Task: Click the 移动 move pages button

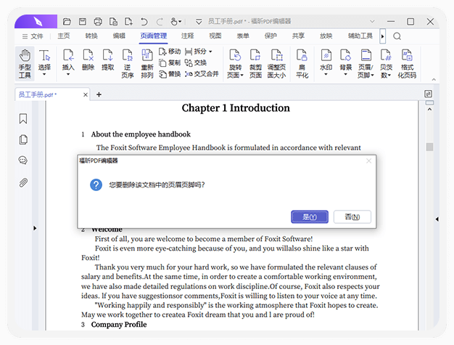Action: 170,52
